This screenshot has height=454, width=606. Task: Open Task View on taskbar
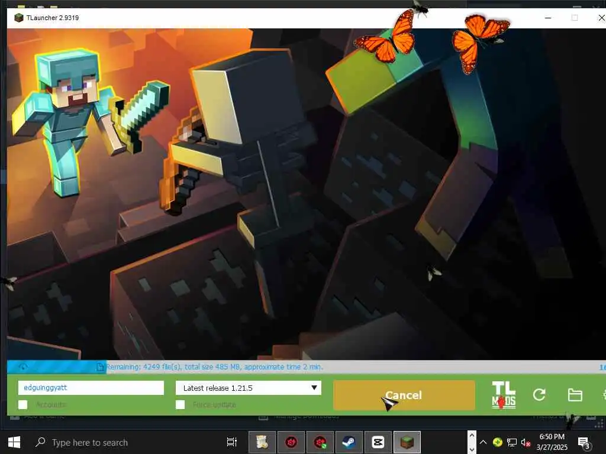click(x=231, y=442)
